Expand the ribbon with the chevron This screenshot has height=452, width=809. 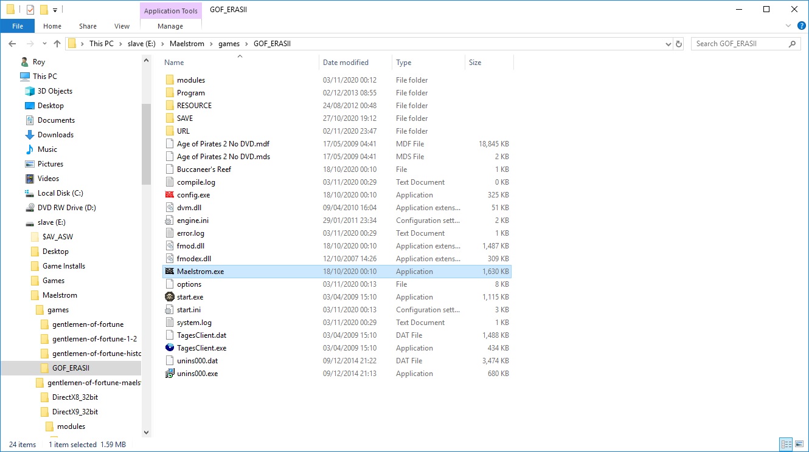click(x=789, y=26)
